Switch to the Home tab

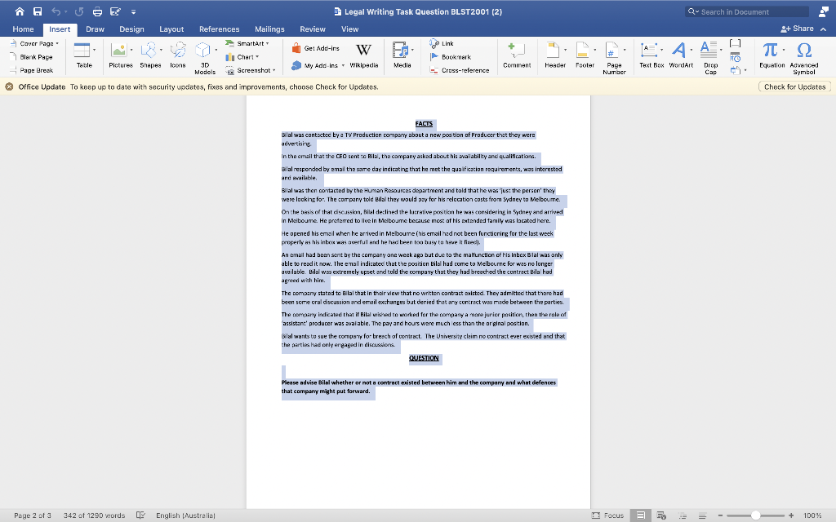[x=23, y=29]
